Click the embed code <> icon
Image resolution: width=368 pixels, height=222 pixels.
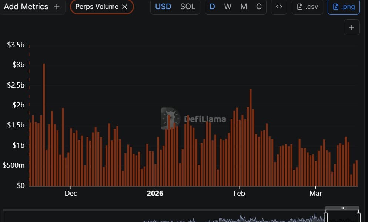click(279, 7)
